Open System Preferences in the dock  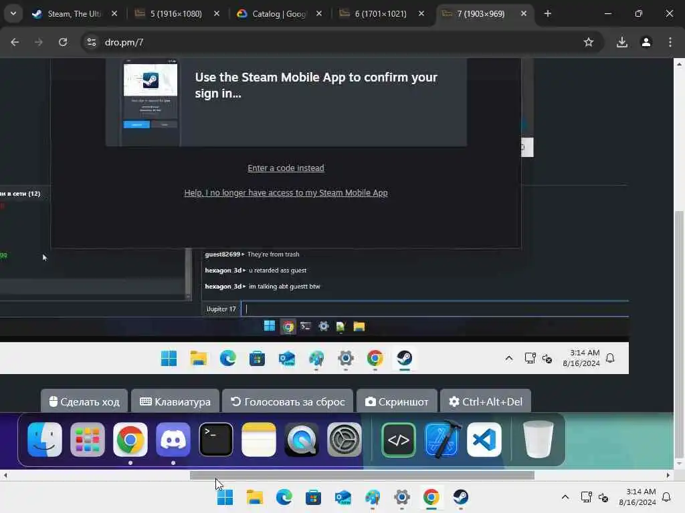pyautogui.click(x=345, y=440)
